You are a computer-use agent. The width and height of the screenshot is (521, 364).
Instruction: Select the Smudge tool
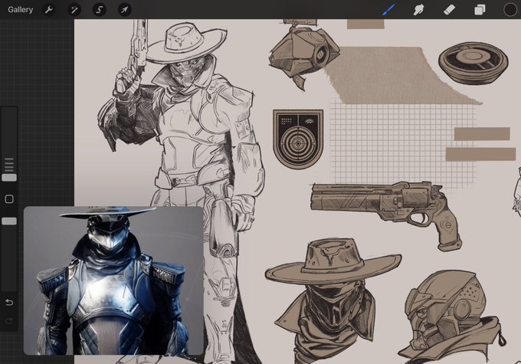coord(418,10)
